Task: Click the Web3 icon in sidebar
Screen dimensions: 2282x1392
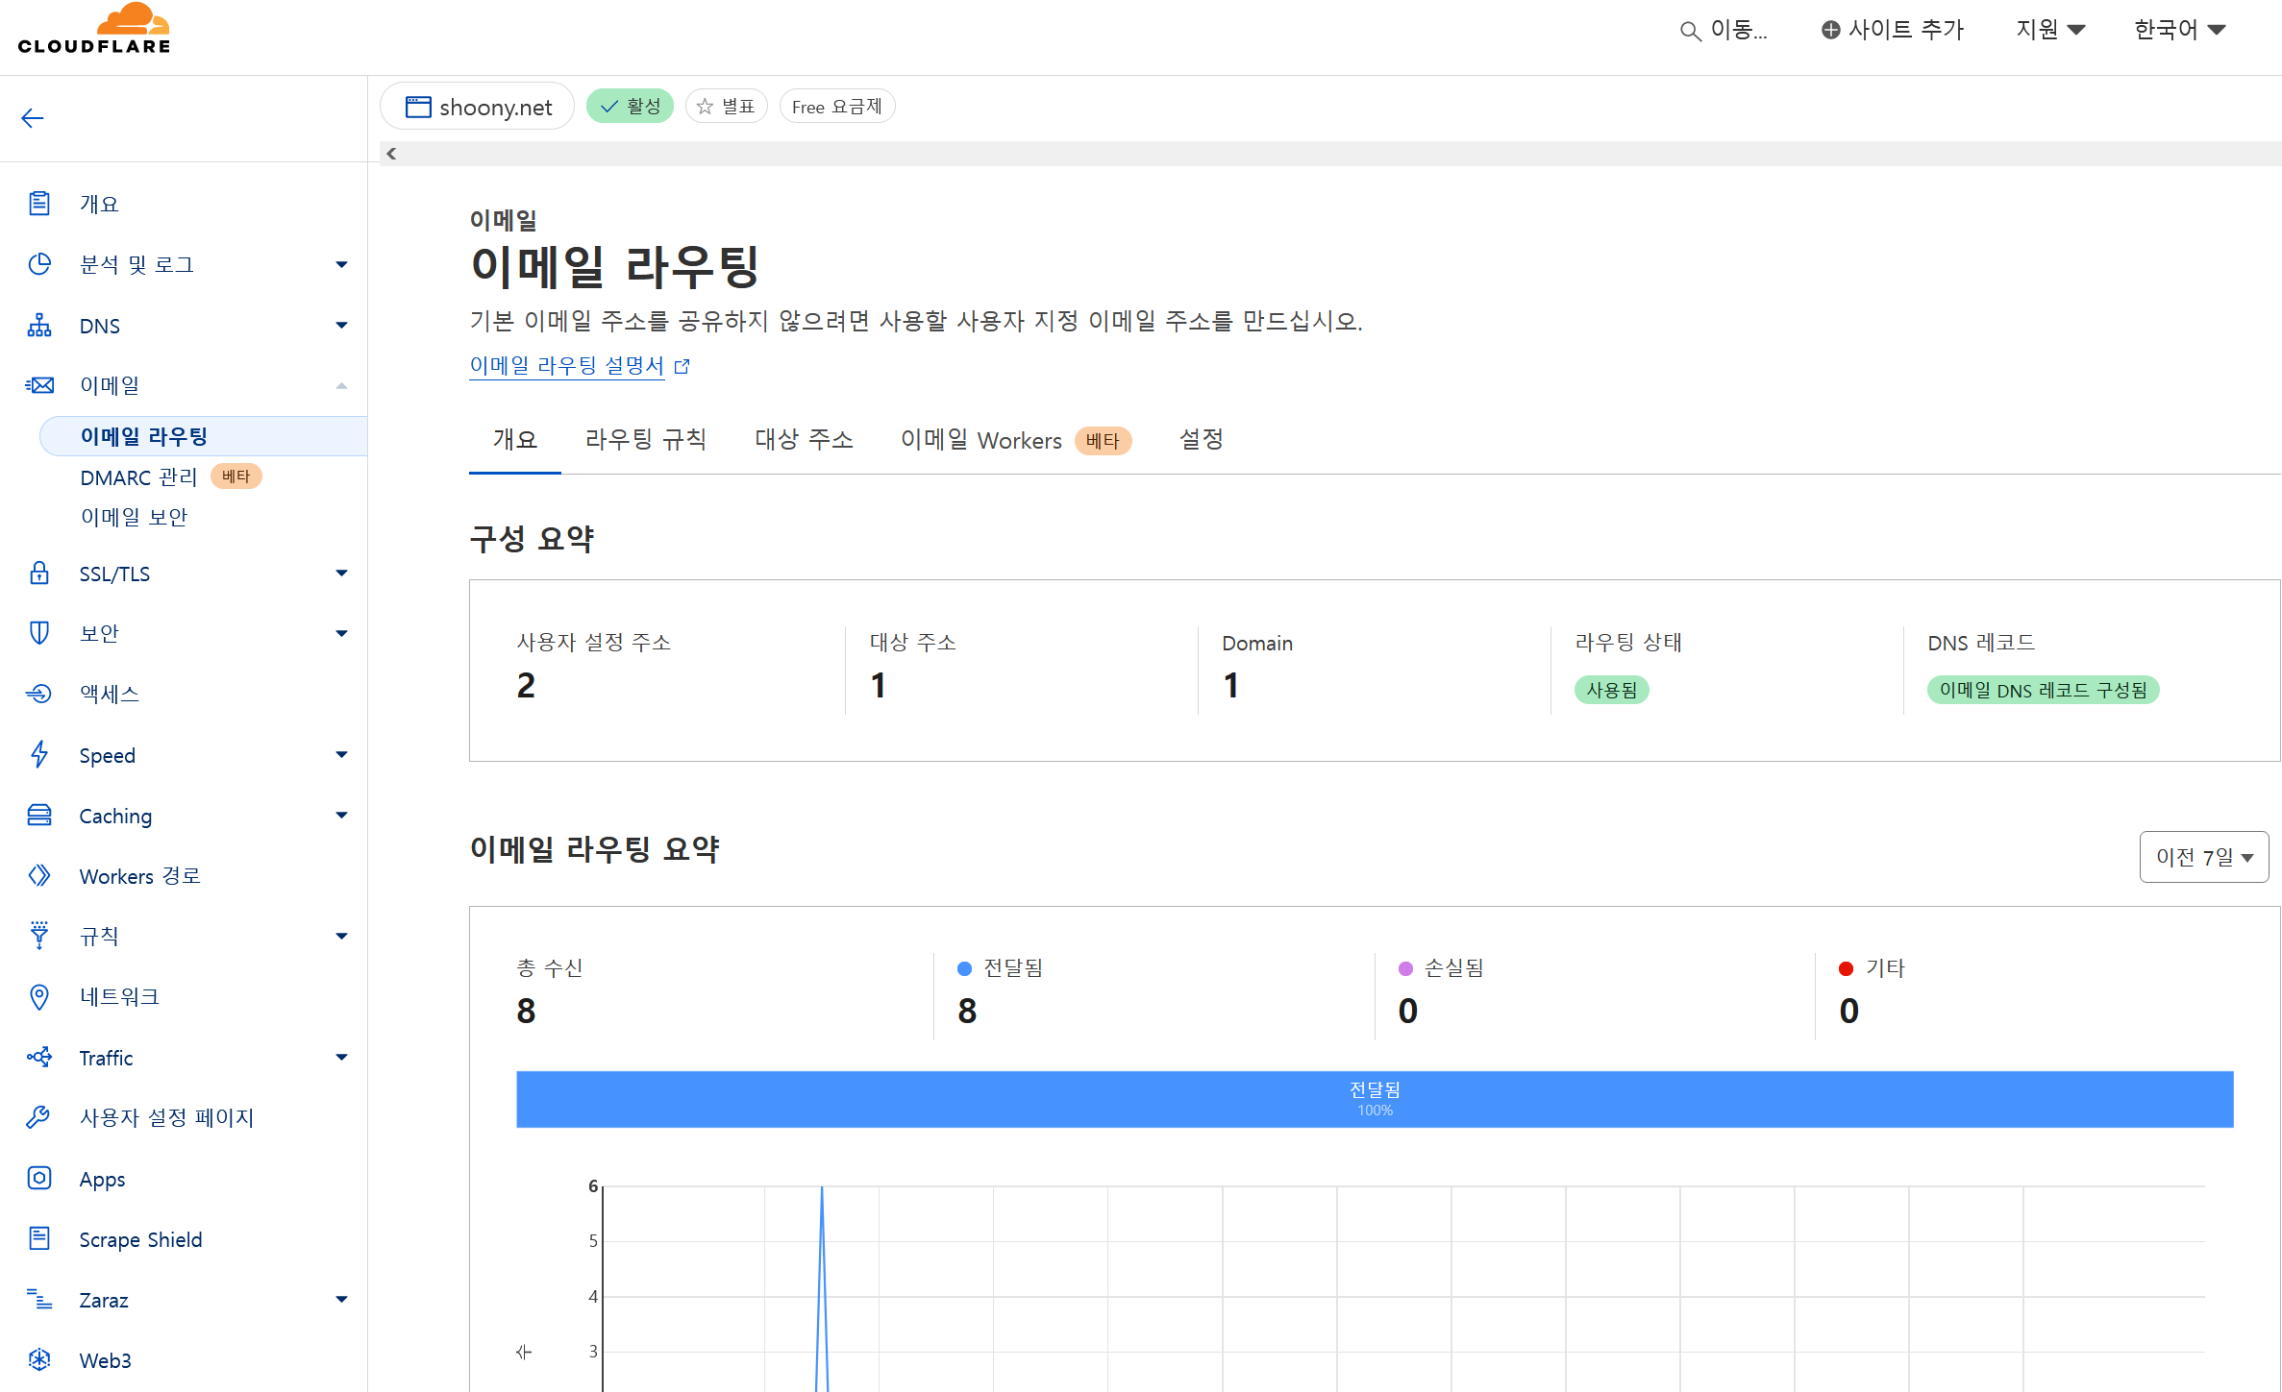Action: [39, 1359]
